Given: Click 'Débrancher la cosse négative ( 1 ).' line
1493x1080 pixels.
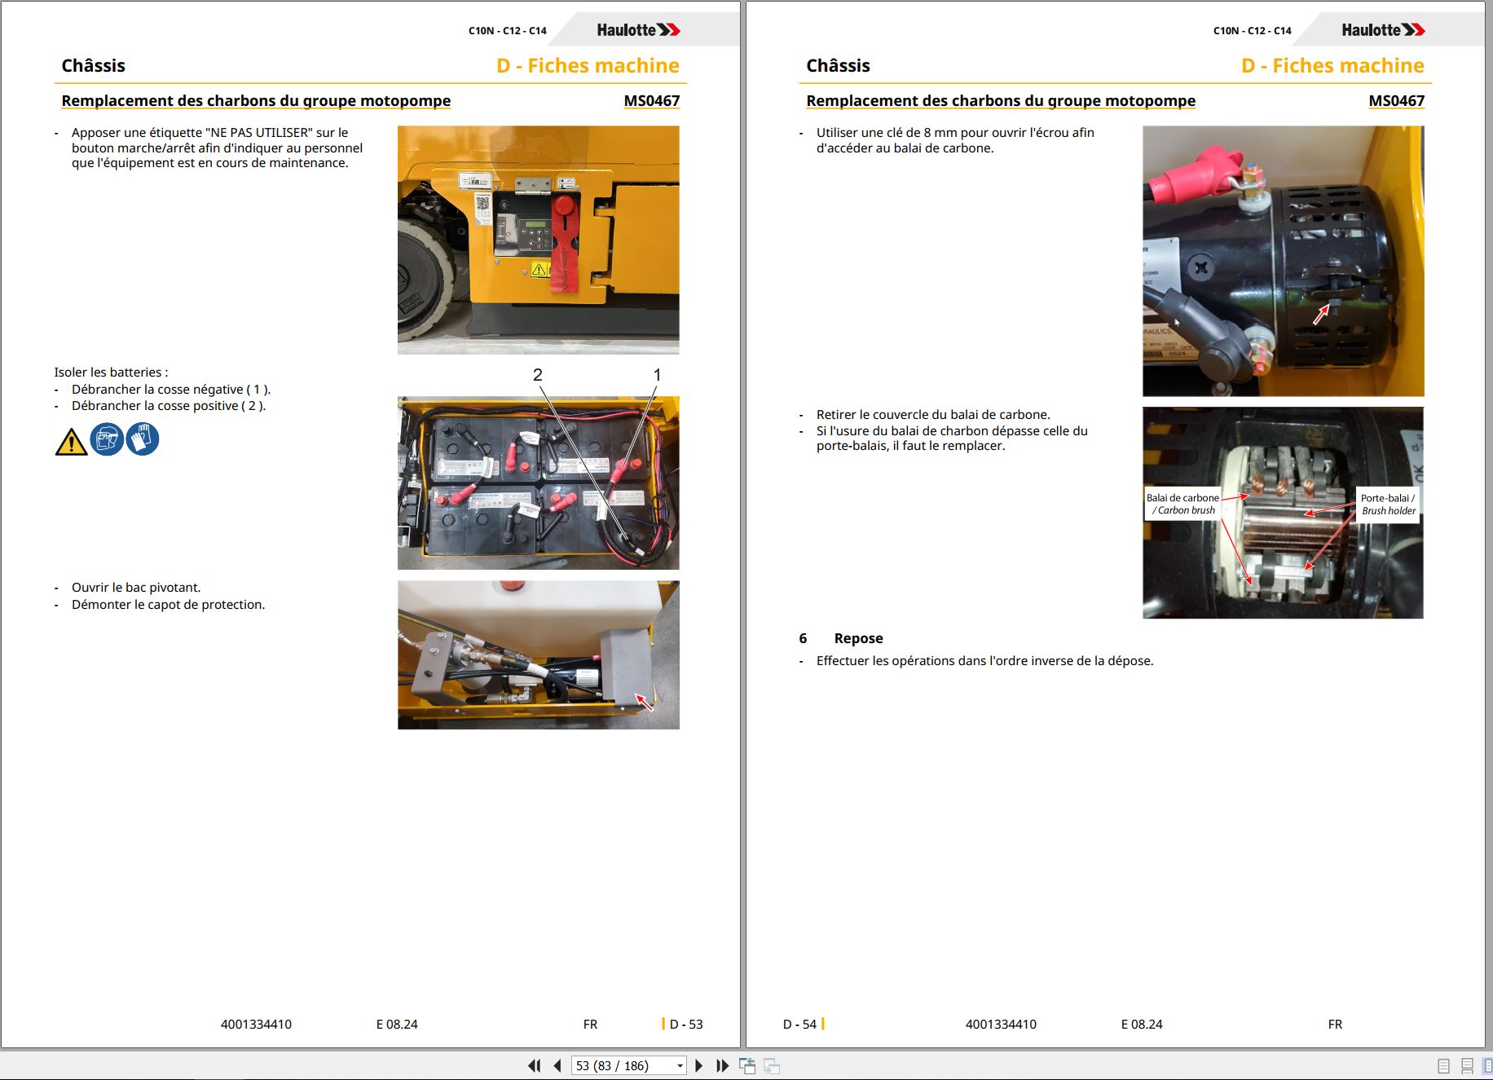Looking at the screenshot, I should (171, 390).
